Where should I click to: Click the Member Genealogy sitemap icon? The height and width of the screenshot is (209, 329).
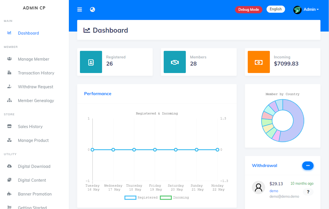point(9,100)
